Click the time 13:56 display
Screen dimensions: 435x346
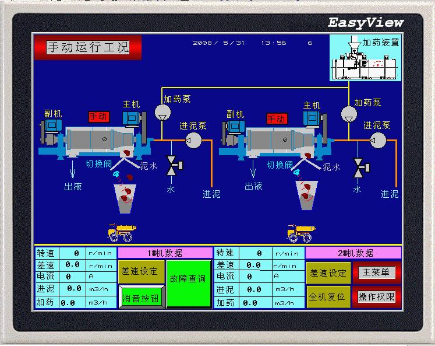tap(274, 43)
